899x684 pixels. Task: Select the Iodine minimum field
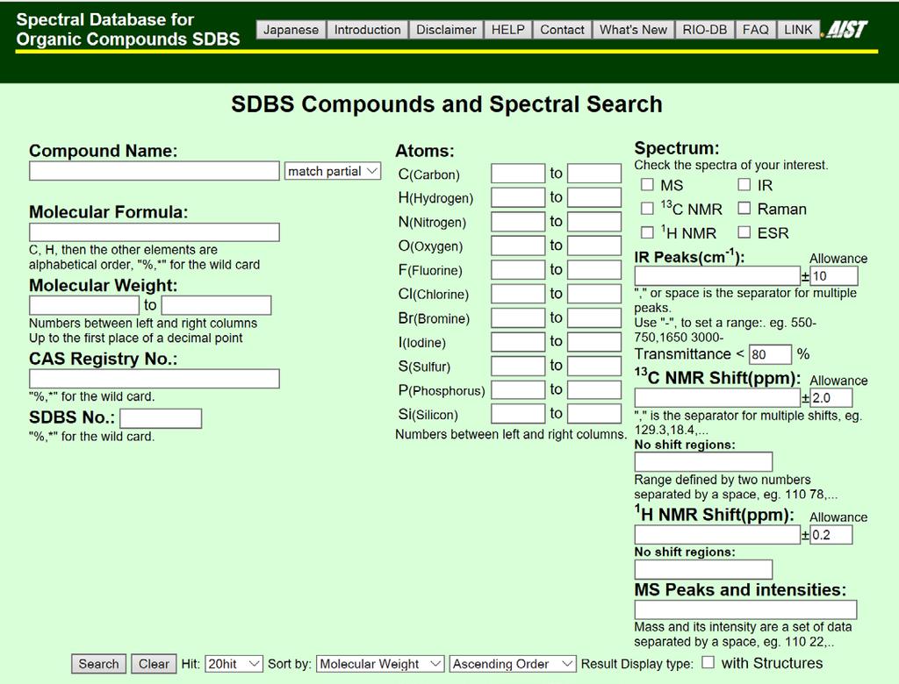pos(518,341)
